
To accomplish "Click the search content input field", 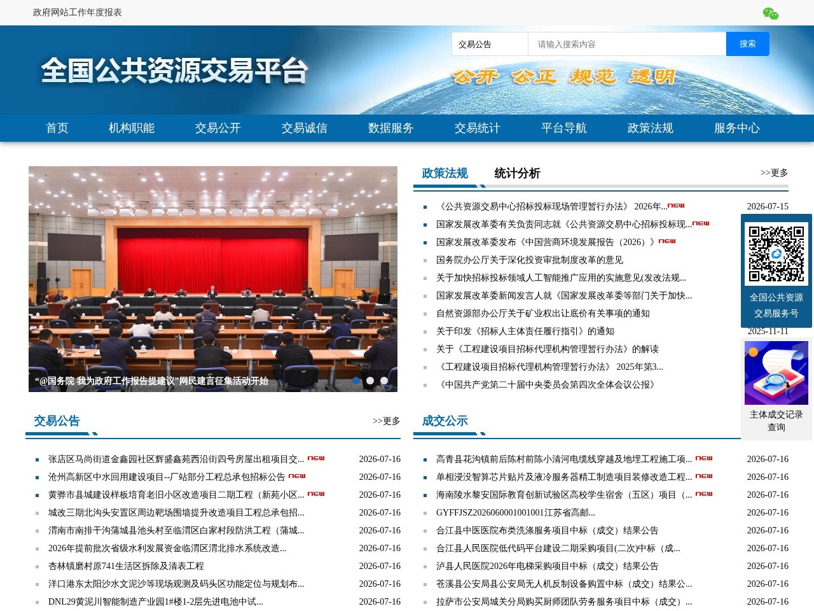I will click(x=627, y=44).
